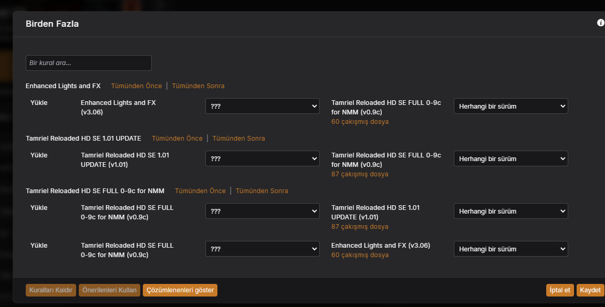Click 'Tamriel Reloaded HD SE FULL 0-9c for NMM' heading
Viewport: 605px width, 307px height.
(x=95, y=190)
